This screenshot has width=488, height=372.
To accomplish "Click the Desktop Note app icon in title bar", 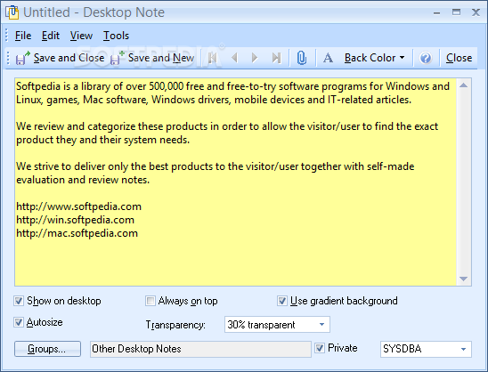I will pos(12,12).
